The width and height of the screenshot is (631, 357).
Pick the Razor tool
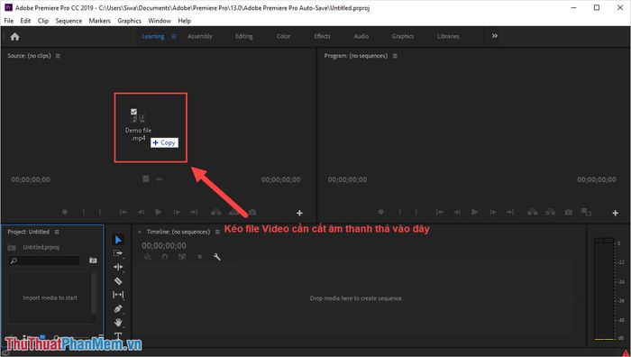118,281
